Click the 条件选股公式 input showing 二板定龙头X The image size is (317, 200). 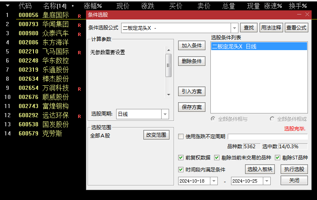point(176,28)
